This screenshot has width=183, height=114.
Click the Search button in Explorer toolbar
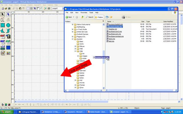[x=89, y=17]
